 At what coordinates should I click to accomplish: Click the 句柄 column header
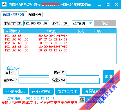pyautogui.click(x=97, y=31)
